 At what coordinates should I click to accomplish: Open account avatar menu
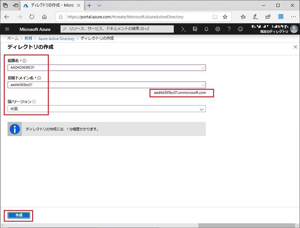click(x=294, y=29)
